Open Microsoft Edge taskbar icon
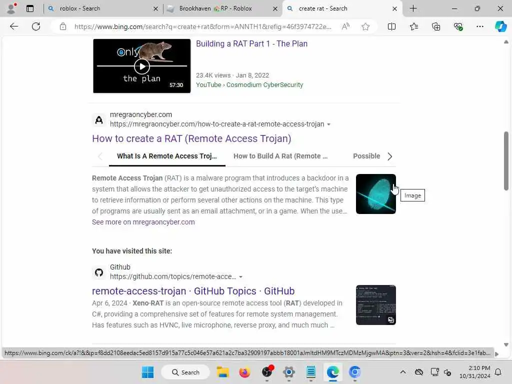 pos(332,372)
